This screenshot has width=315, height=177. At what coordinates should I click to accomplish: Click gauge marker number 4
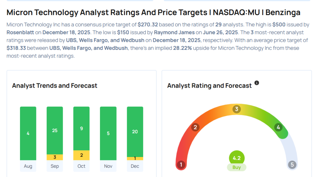pyautogui.click(x=278, y=127)
